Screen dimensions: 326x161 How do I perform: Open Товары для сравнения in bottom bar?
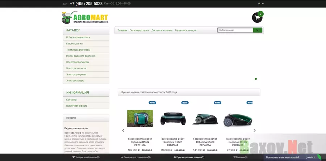click(x=135, y=157)
